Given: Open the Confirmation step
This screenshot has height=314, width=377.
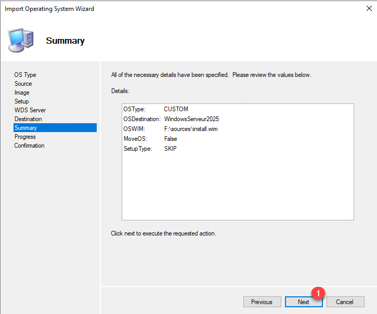Looking at the screenshot, I should [29, 146].
